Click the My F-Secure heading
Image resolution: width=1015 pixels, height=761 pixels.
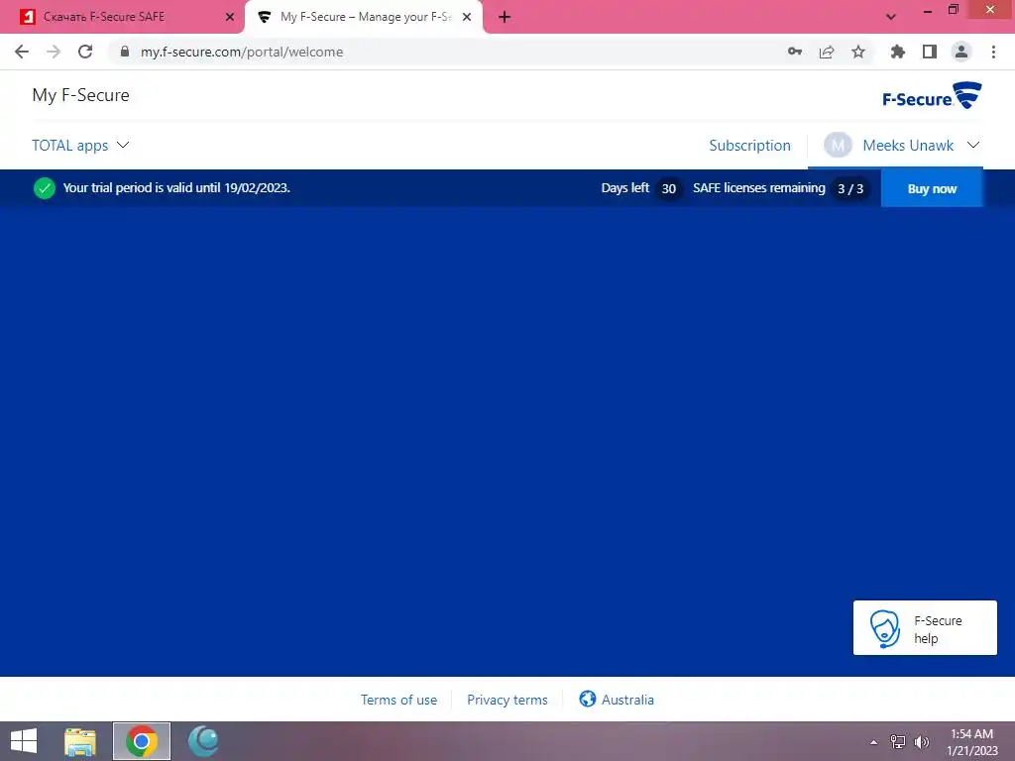(81, 95)
